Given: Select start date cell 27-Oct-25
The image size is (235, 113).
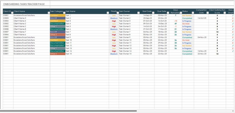Looking at the screenshot, I should [147, 29].
